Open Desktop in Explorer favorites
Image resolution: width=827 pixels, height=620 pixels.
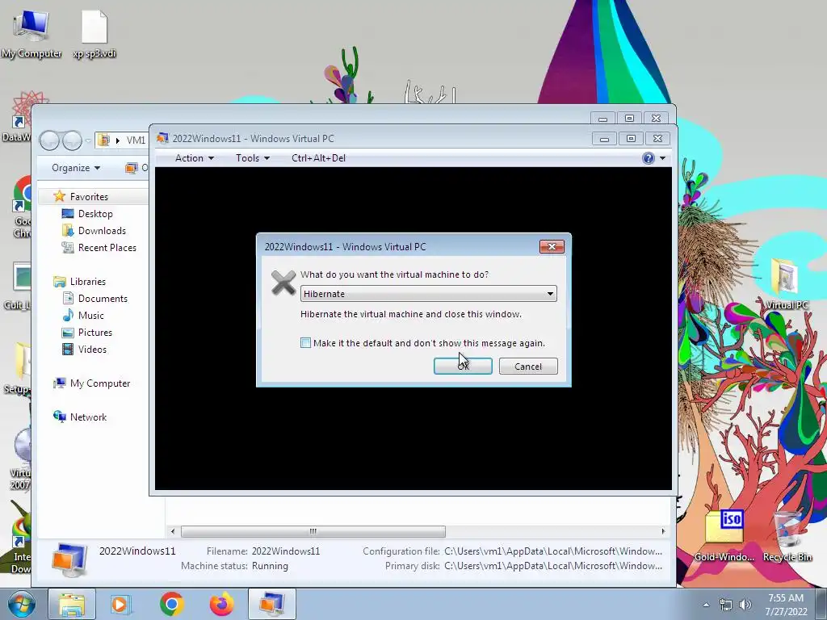pyautogui.click(x=95, y=213)
